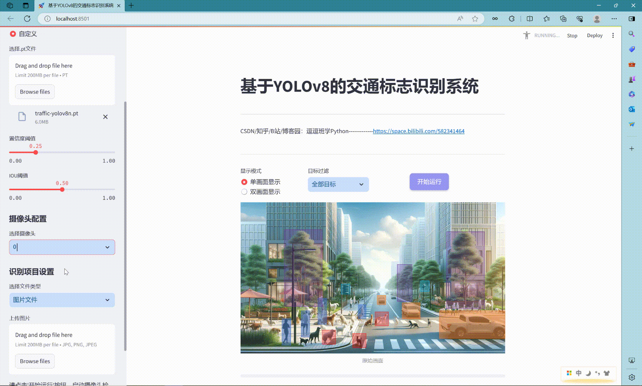Open a new browser tab
Image resolution: width=642 pixels, height=386 pixels.
point(131,5)
